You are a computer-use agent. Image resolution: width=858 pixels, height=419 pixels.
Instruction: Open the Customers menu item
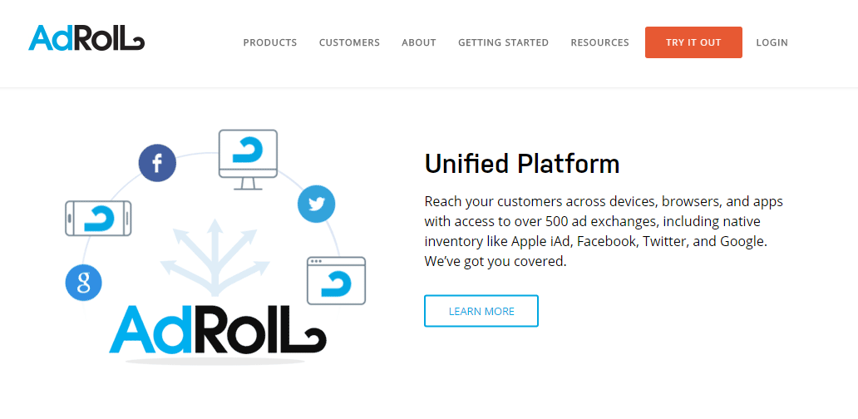(x=349, y=42)
